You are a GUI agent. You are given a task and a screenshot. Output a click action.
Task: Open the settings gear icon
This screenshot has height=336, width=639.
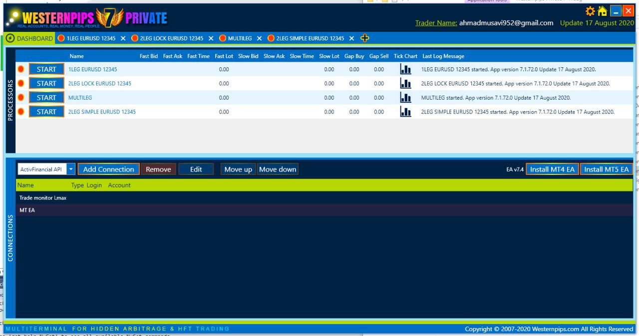tap(590, 11)
